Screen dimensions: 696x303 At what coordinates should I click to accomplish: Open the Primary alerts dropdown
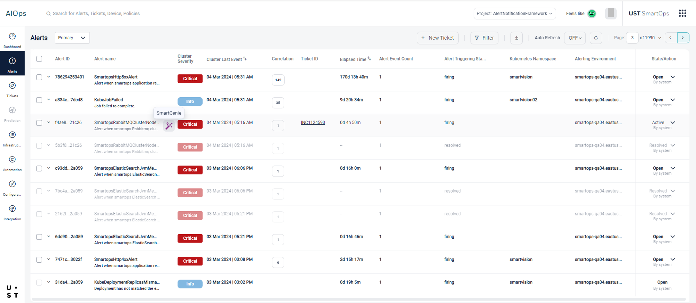72,38
